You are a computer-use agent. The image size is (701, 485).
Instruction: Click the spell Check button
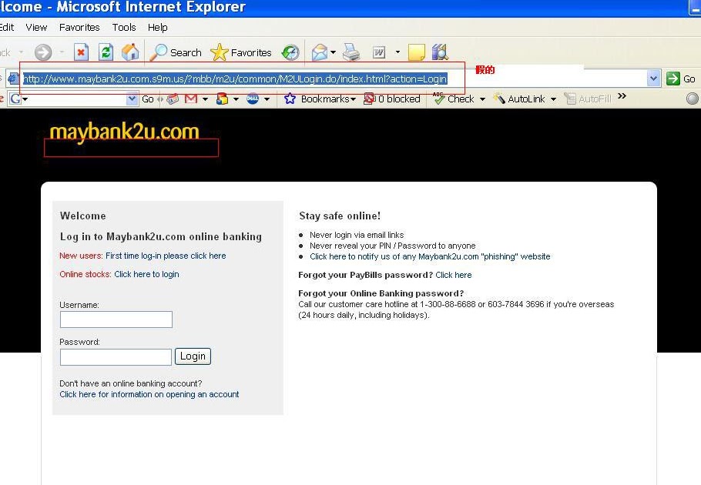tap(454, 99)
